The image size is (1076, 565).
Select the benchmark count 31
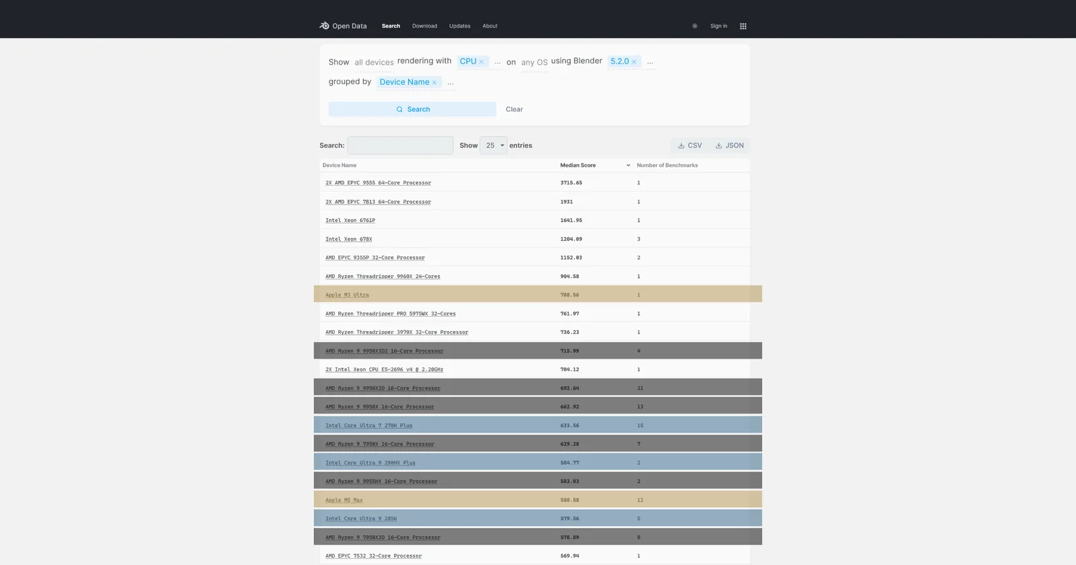click(x=640, y=389)
